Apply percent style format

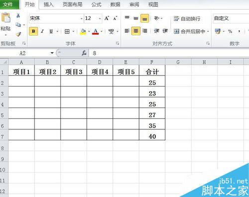click(230, 31)
